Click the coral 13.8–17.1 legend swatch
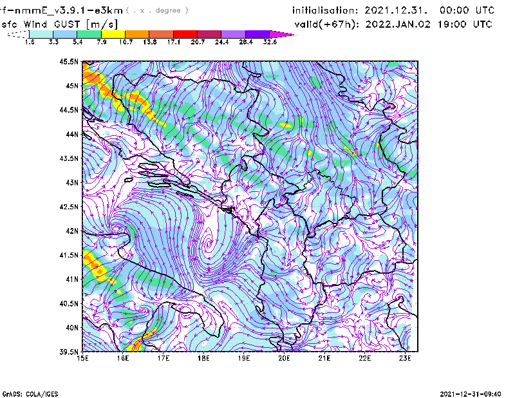Viewport: 515px width, 398px height. tap(162, 34)
